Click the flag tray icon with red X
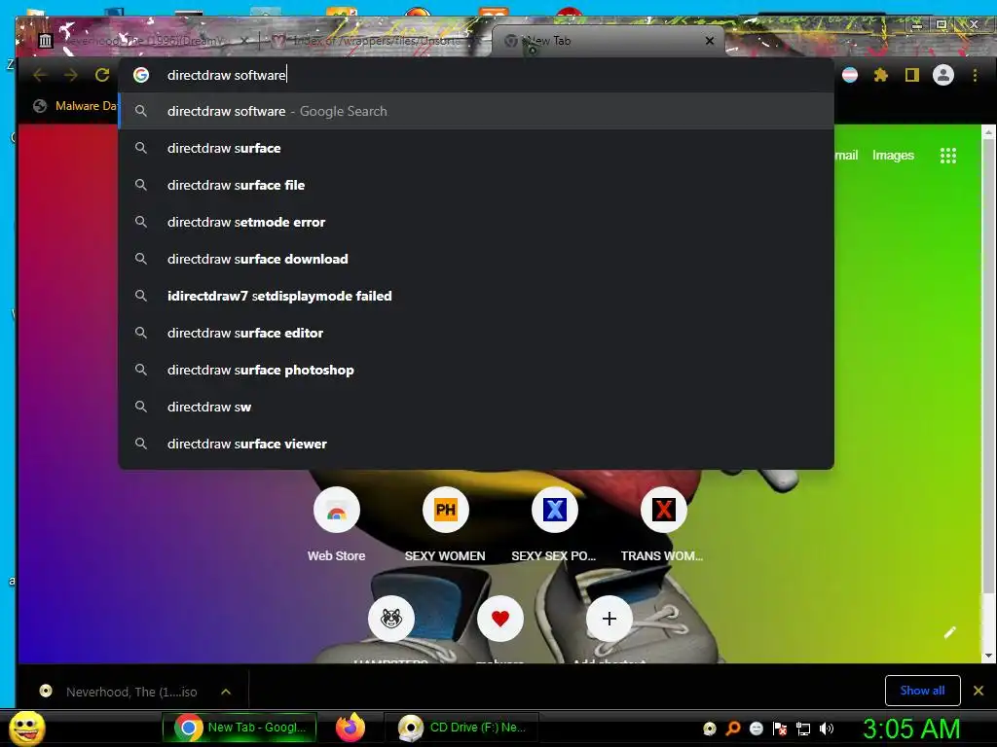 click(780, 729)
